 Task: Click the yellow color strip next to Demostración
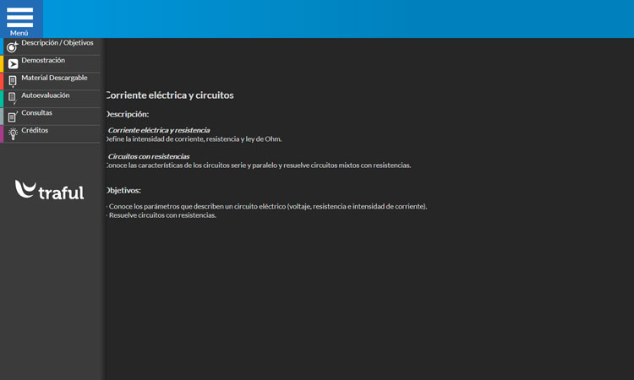click(2, 63)
